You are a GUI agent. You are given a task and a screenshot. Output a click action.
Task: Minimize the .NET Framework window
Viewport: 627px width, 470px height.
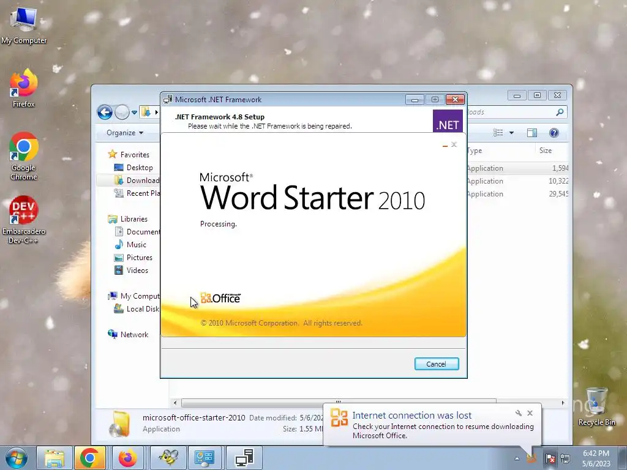pyautogui.click(x=415, y=100)
